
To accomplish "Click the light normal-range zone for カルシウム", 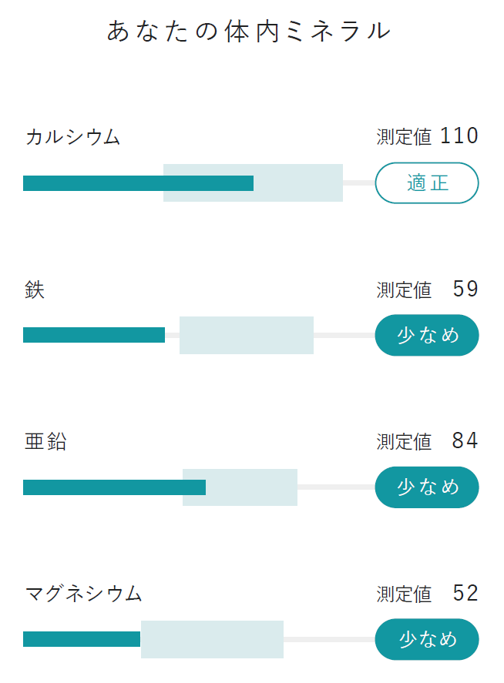I will 299,183.
